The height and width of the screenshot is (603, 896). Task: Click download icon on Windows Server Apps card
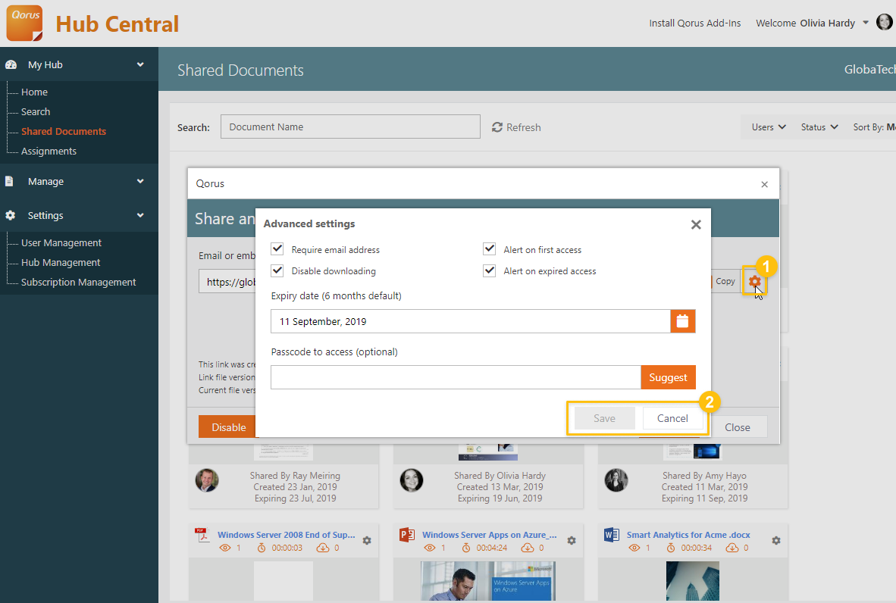coord(528,548)
